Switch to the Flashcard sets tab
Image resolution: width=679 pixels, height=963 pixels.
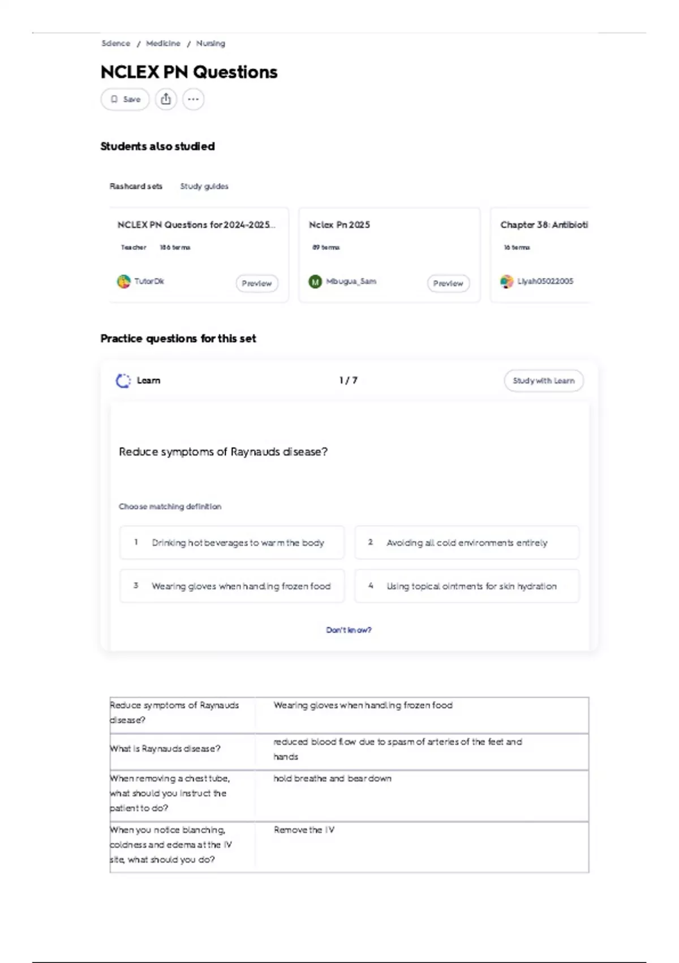[x=136, y=186]
